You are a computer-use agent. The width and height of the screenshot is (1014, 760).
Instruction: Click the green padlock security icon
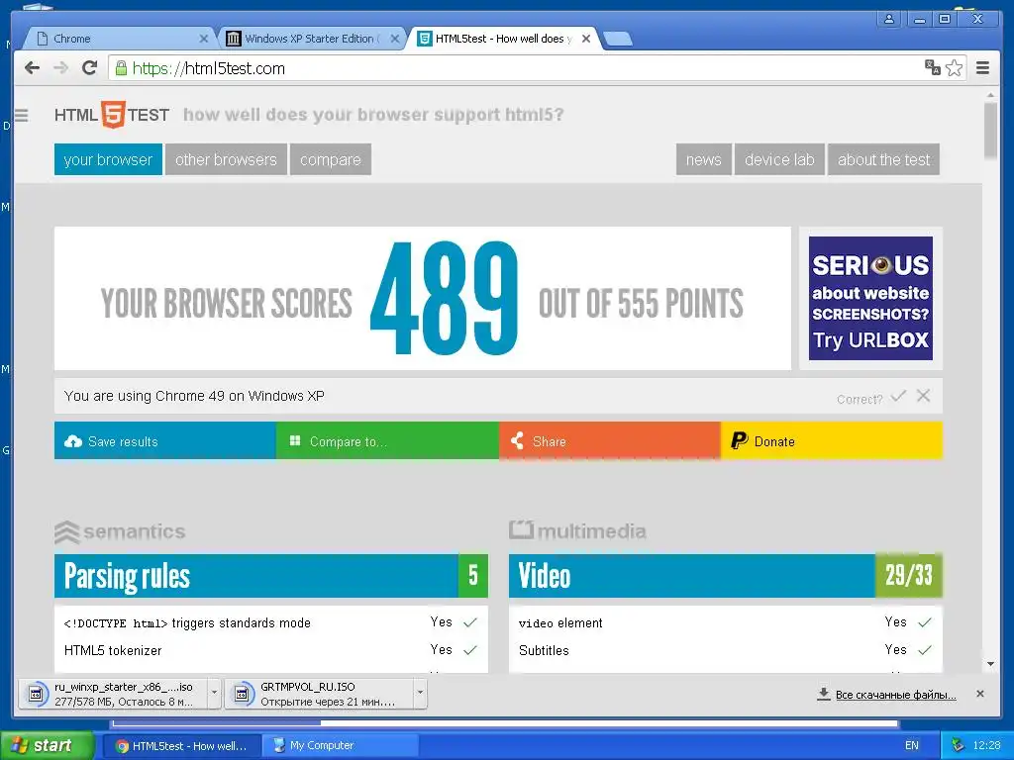pos(120,68)
